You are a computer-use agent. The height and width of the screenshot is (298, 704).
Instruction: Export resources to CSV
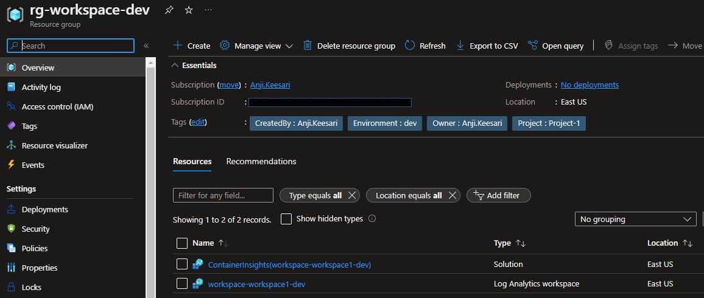(487, 46)
